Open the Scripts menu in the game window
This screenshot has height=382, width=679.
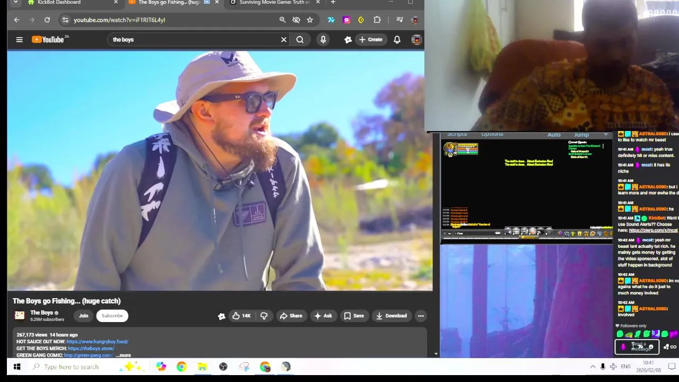(x=457, y=134)
